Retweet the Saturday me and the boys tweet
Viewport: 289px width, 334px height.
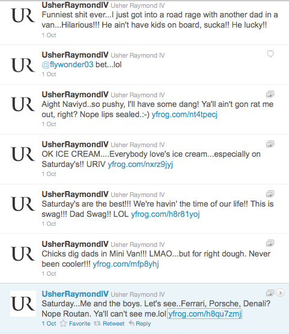pos(109,324)
